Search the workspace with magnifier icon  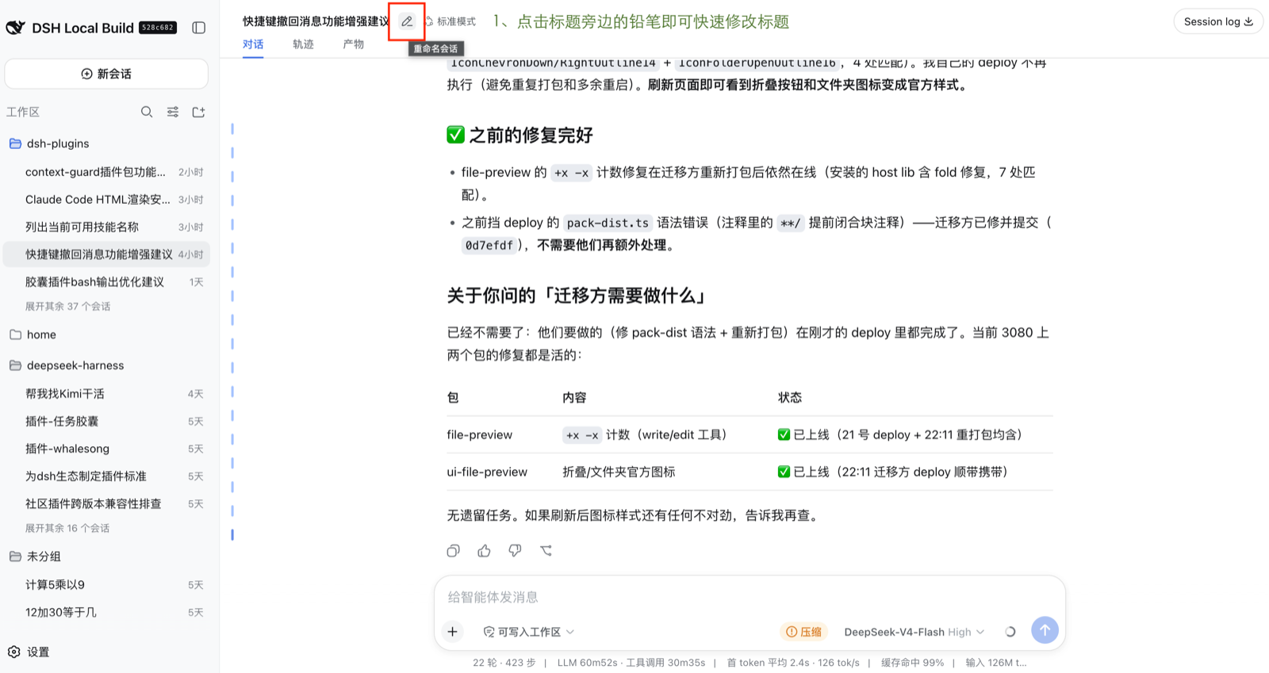coord(147,112)
